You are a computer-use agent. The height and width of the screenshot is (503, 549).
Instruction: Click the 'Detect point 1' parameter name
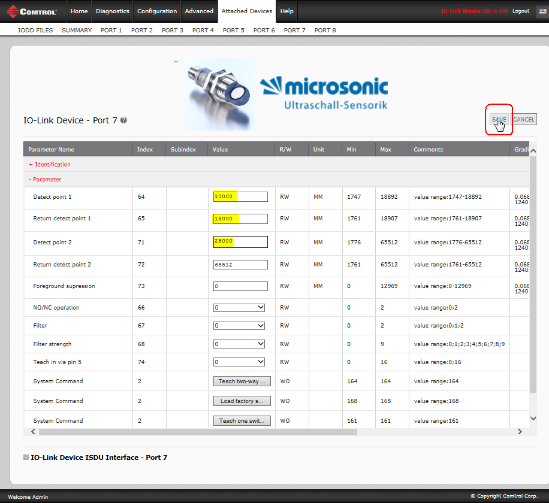pos(53,197)
